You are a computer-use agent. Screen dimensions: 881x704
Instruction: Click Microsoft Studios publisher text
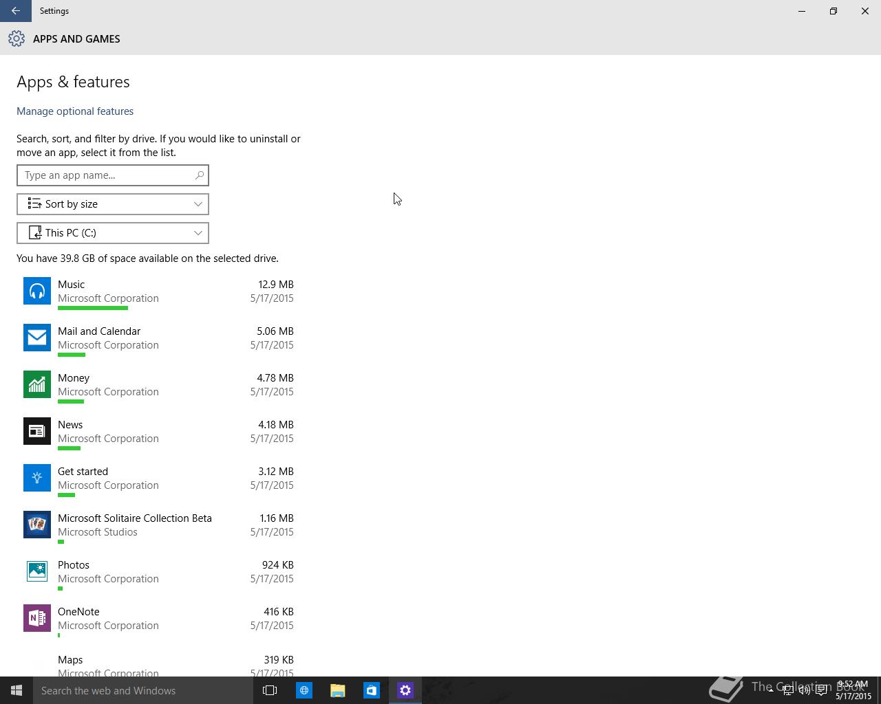point(98,532)
